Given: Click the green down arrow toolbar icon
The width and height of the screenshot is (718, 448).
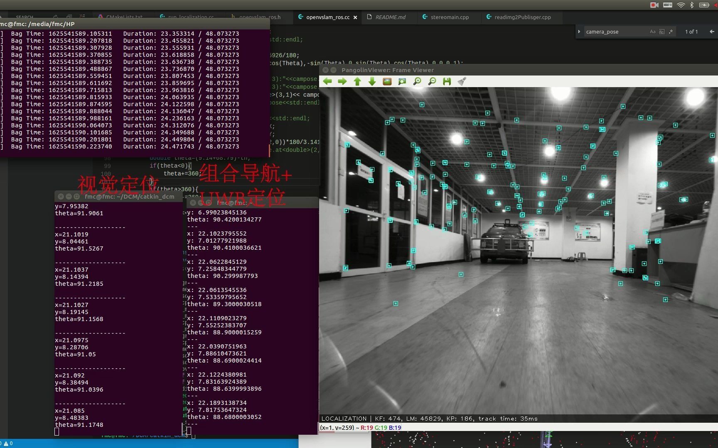Looking at the screenshot, I should click(x=372, y=81).
